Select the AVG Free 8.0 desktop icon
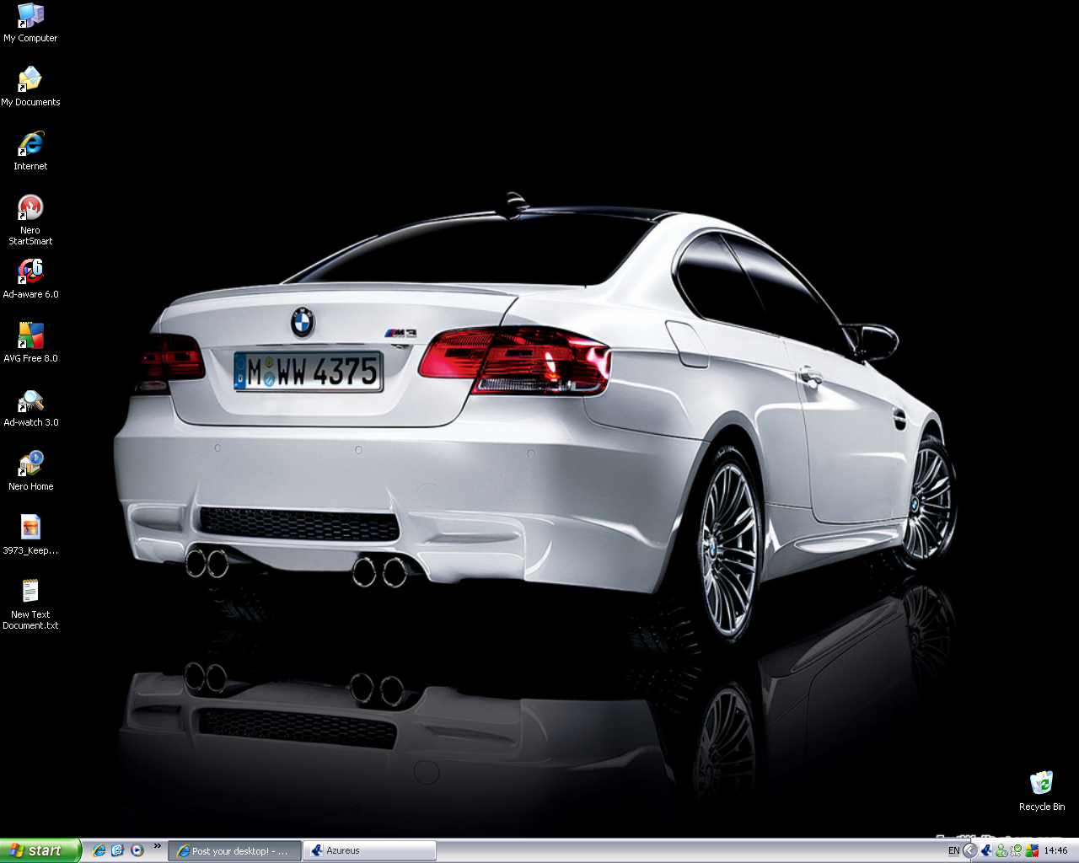The height and width of the screenshot is (863, 1079). (30, 344)
